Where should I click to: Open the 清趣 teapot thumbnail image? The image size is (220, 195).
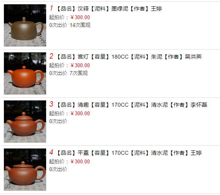(25, 122)
